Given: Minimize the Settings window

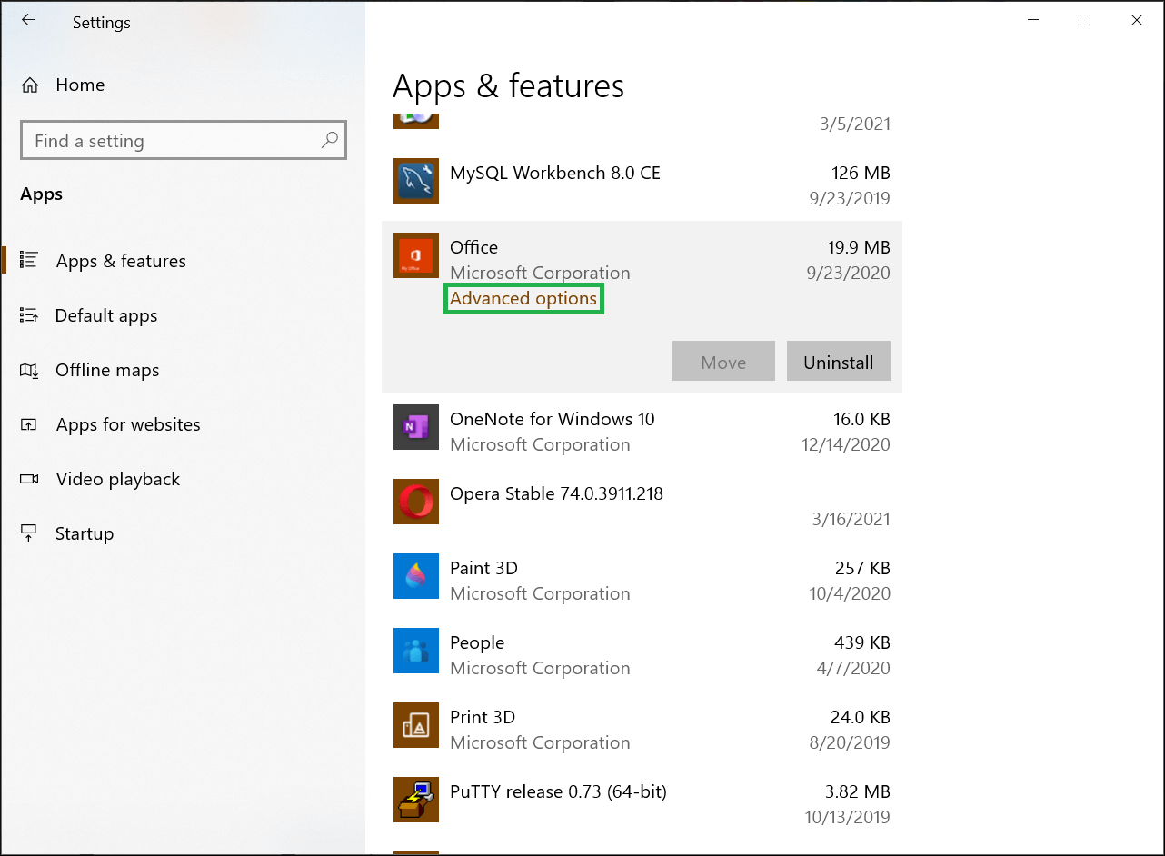Looking at the screenshot, I should pos(1032,20).
